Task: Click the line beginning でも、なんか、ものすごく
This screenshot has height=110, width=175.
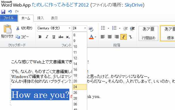Action: (x=50, y=72)
